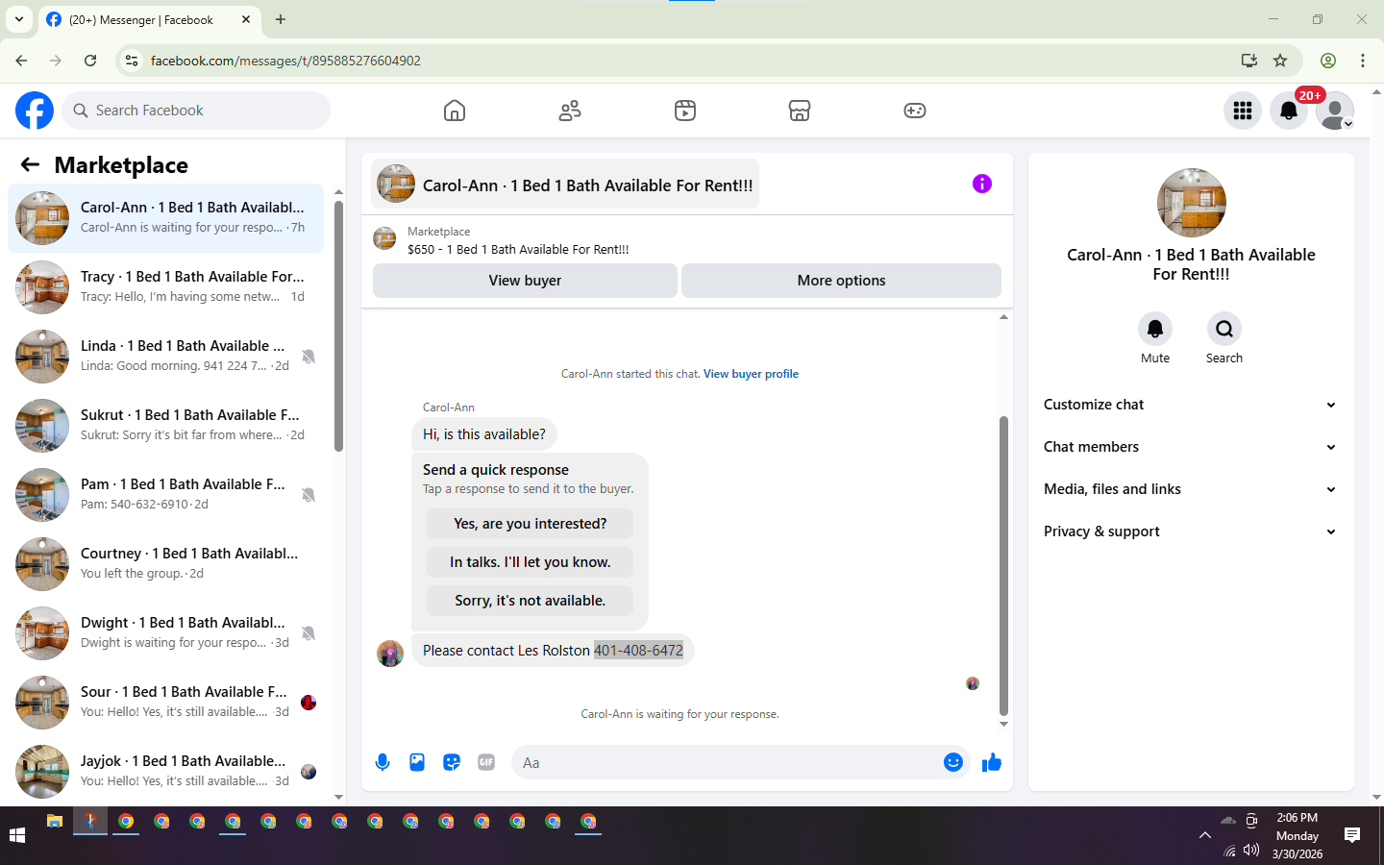Open the View buyer profile link
Viewport: 1384px width, 865px height.
751,374
